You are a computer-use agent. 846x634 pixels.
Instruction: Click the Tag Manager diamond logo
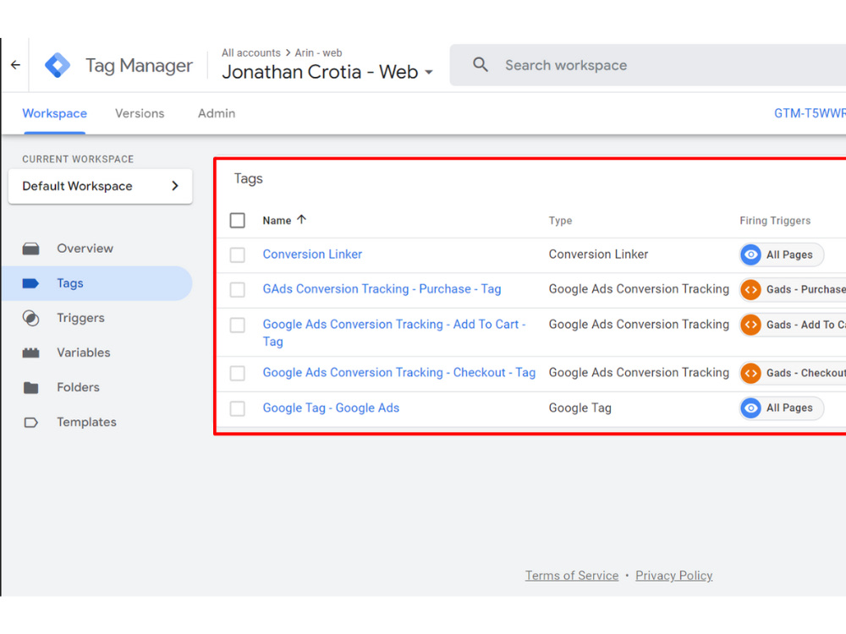click(58, 65)
